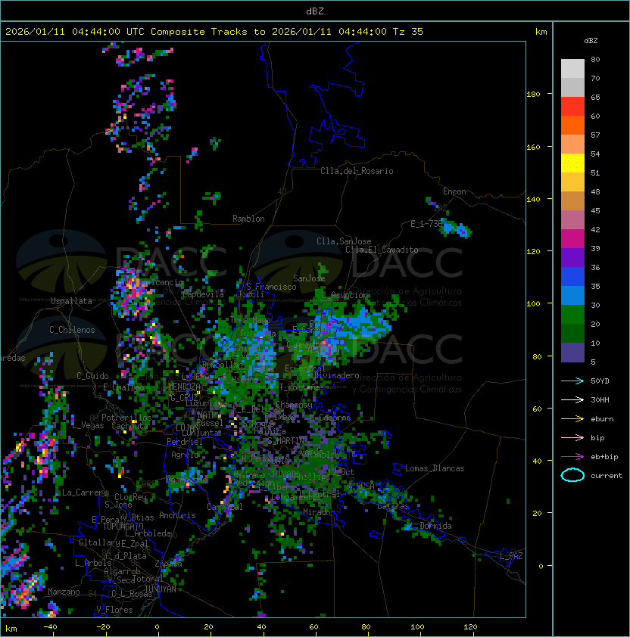The width and height of the screenshot is (630, 637).
Task: Click the 'eburn' legend label
Action: coord(602,419)
